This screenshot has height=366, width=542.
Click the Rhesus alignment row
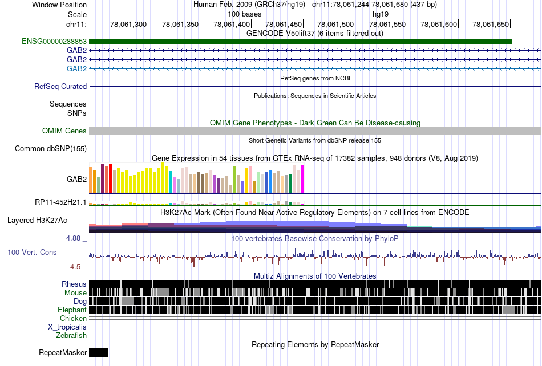[316, 284]
